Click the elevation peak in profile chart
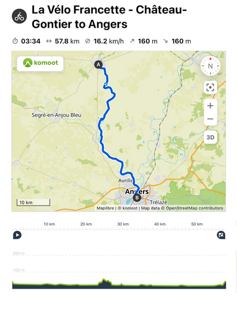Image resolution: width=237 pixels, height=309 pixels. coord(104,280)
